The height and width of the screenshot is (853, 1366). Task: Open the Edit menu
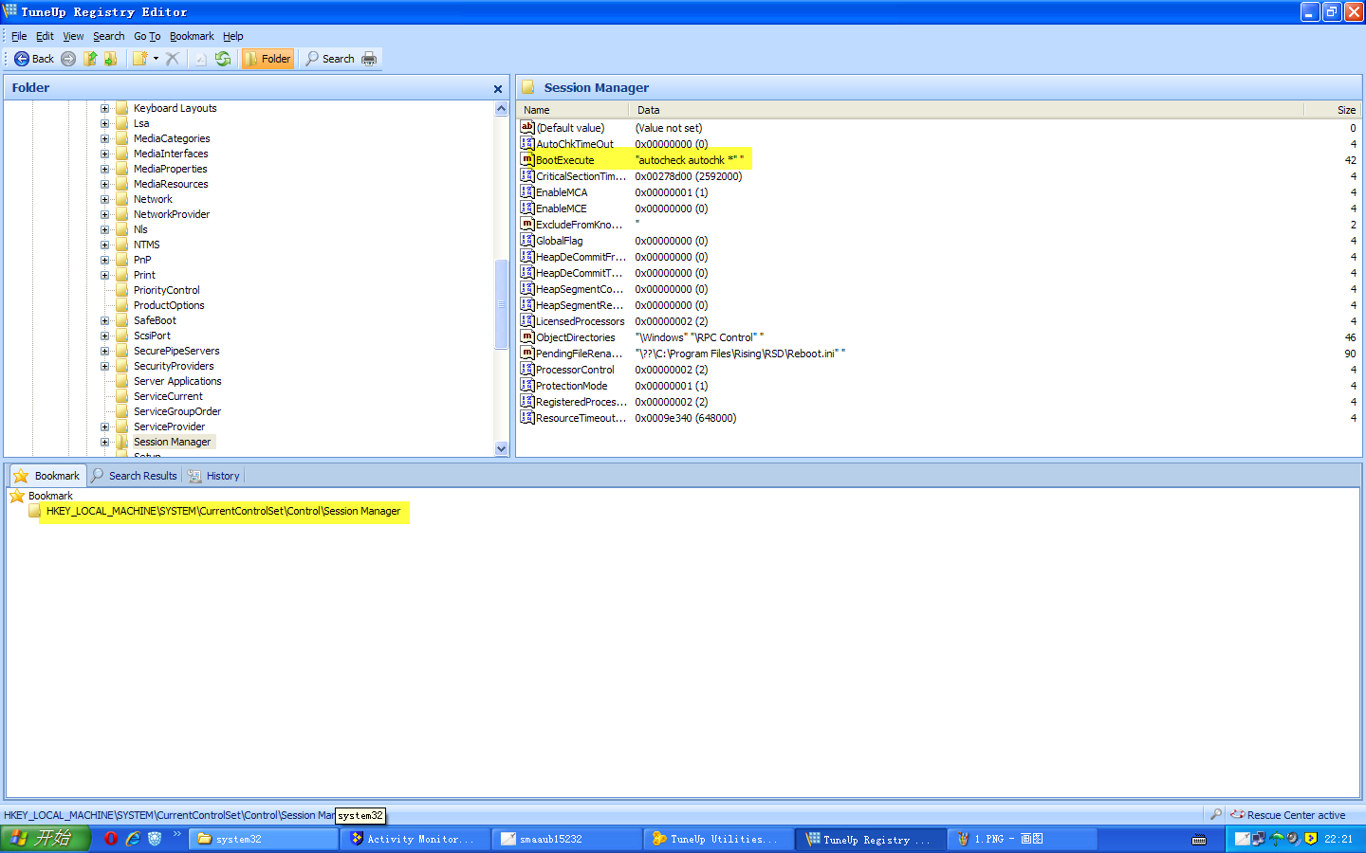(45, 36)
